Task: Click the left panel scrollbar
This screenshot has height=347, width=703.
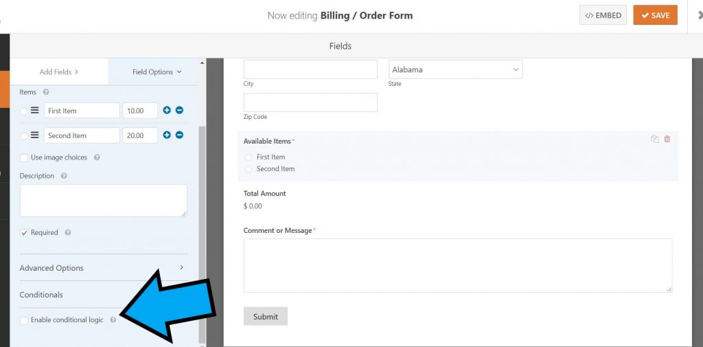Action: coord(202,234)
